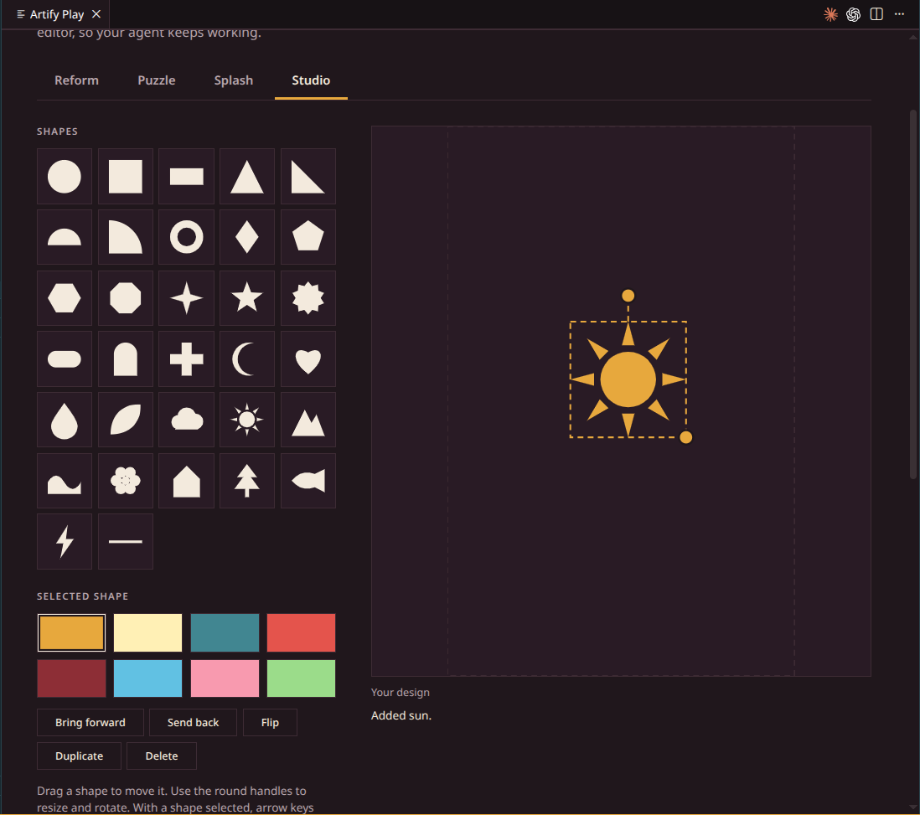Duplicate the selected shape

(x=80, y=756)
